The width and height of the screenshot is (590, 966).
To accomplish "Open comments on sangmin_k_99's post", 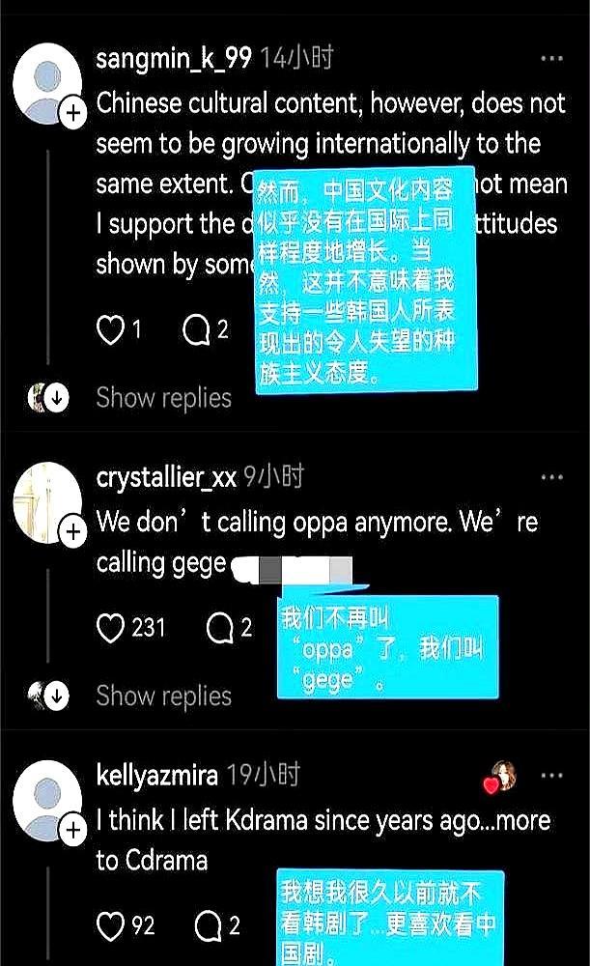I will coord(196,329).
